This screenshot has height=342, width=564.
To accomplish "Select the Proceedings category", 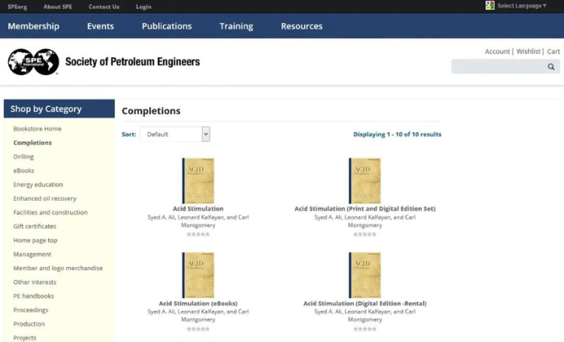I will pos(31,310).
